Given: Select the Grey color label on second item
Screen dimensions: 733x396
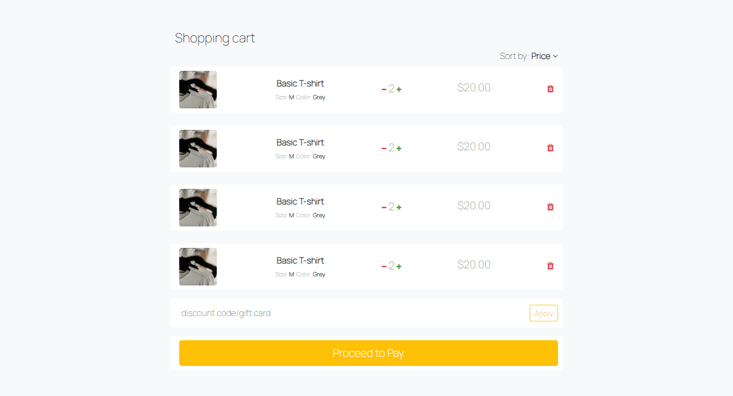Looking at the screenshot, I should click(x=319, y=156).
